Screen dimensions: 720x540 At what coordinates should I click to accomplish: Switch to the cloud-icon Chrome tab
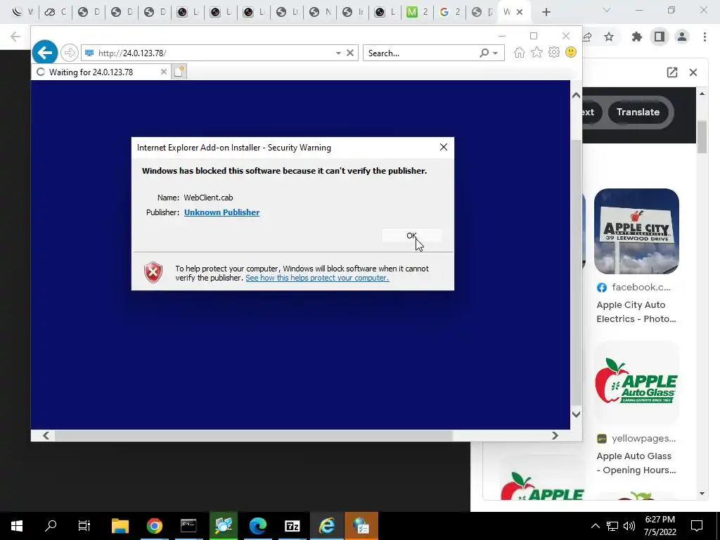point(55,12)
